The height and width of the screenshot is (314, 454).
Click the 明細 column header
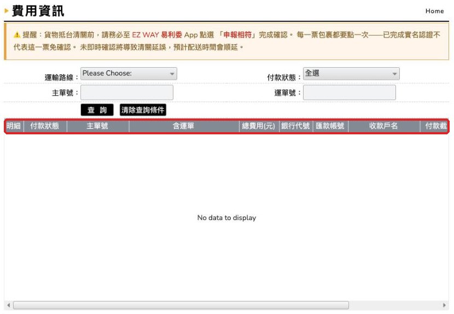tap(14, 126)
